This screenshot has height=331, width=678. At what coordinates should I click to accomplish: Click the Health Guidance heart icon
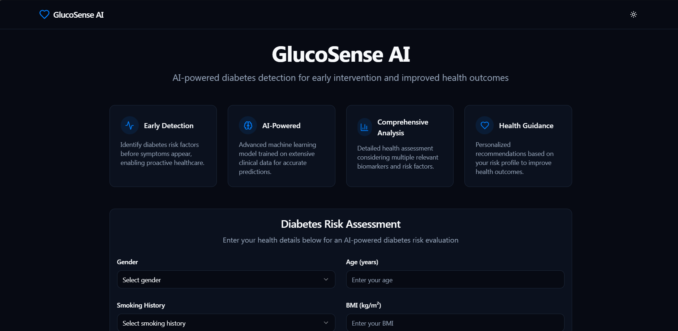click(x=485, y=126)
